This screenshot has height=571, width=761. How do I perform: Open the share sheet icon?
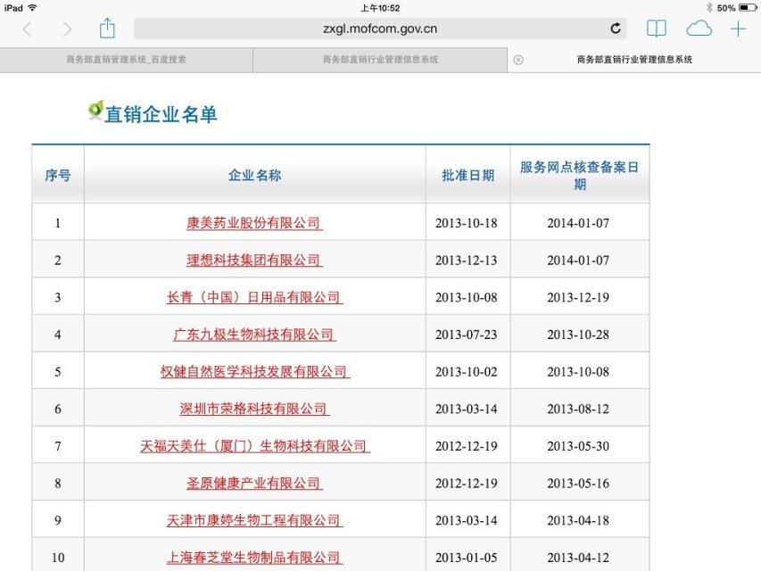[107, 29]
